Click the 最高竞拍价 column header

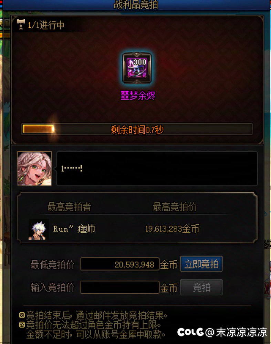pos(175,207)
